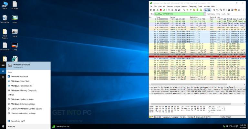Open the Analyze menu
The image size is (248, 129).
tap(177, 6)
